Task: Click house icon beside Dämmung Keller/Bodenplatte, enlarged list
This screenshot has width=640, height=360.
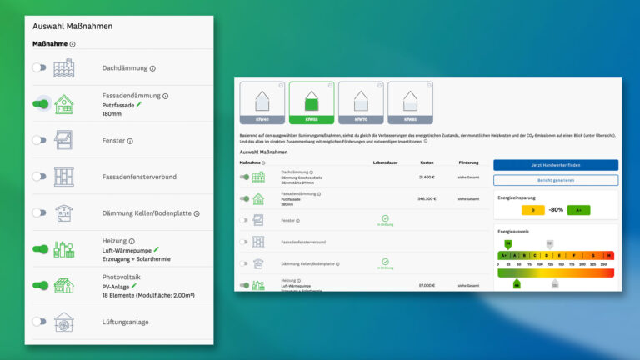Action: pyautogui.click(x=64, y=213)
